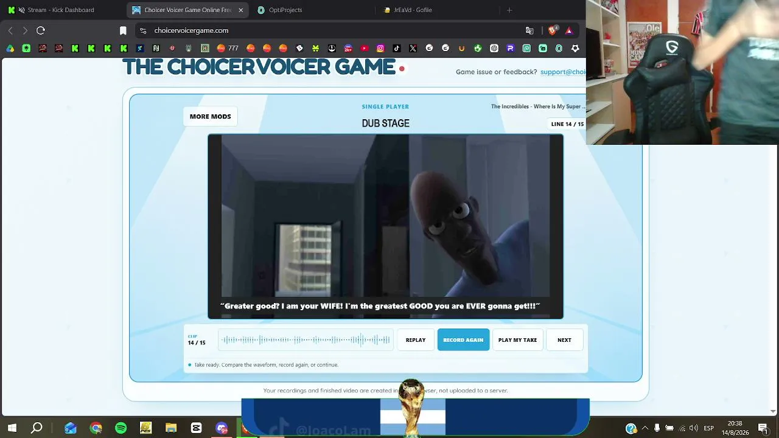Launch Spotify from the taskbar
This screenshot has height=438, width=779.
pos(121,428)
